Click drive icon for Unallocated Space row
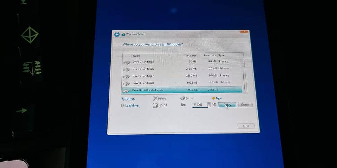Image resolution: width=337 pixels, height=168 pixels. pyautogui.click(x=127, y=91)
